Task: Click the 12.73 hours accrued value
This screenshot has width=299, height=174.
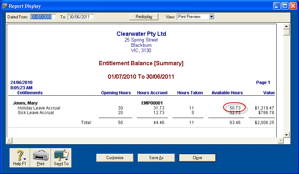Action: coord(159,113)
